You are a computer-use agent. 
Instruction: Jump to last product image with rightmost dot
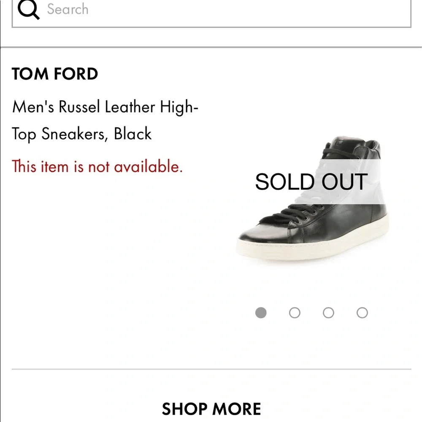tap(362, 313)
